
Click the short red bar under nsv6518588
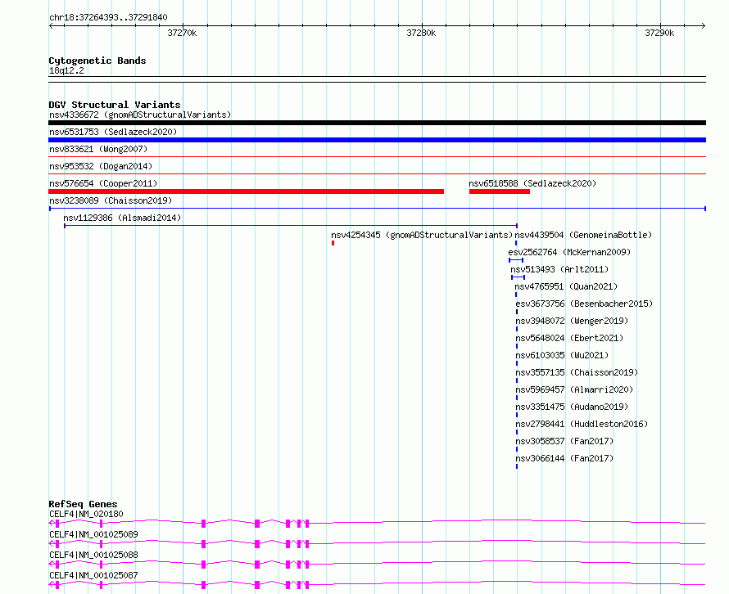[x=500, y=191]
